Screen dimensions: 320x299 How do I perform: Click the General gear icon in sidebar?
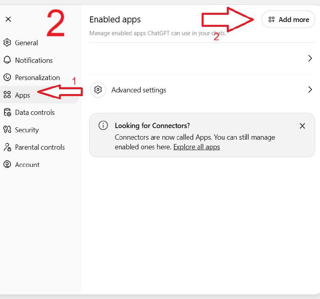click(x=7, y=43)
